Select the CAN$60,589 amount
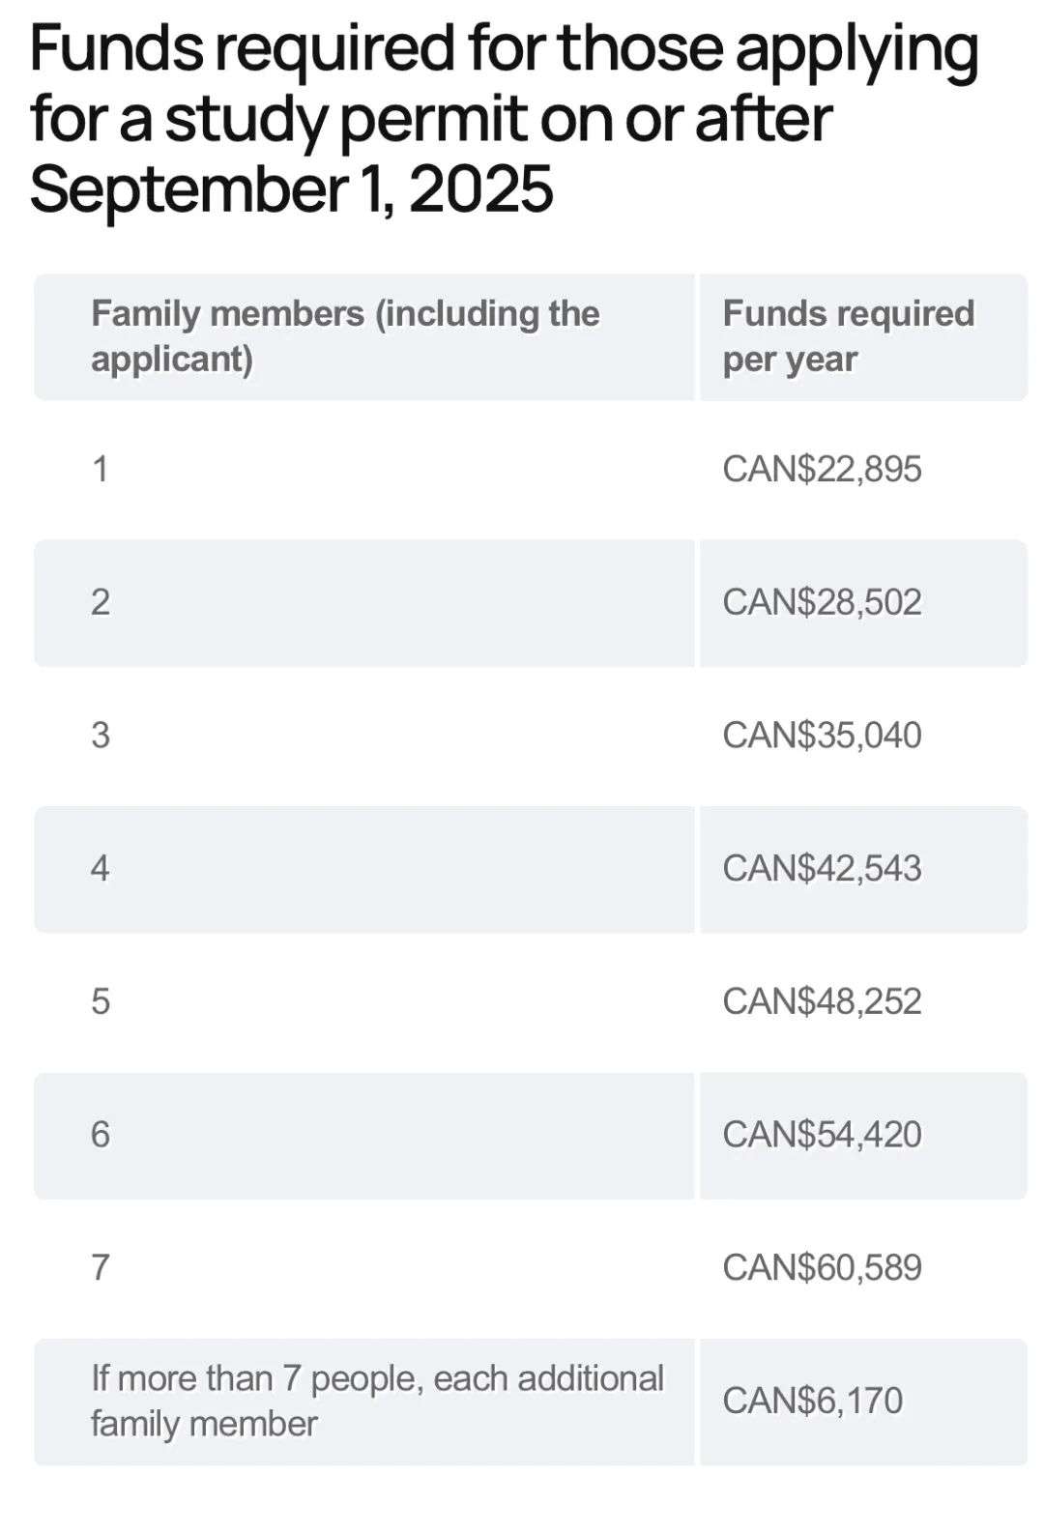The height and width of the screenshot is (1533, 1044). (x=823, y=1268)
